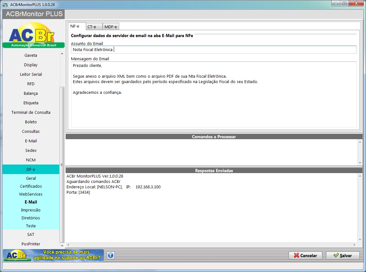
Task: Click 'Aguardando comandos ACBr' log line
Action: tap(93, 181)
